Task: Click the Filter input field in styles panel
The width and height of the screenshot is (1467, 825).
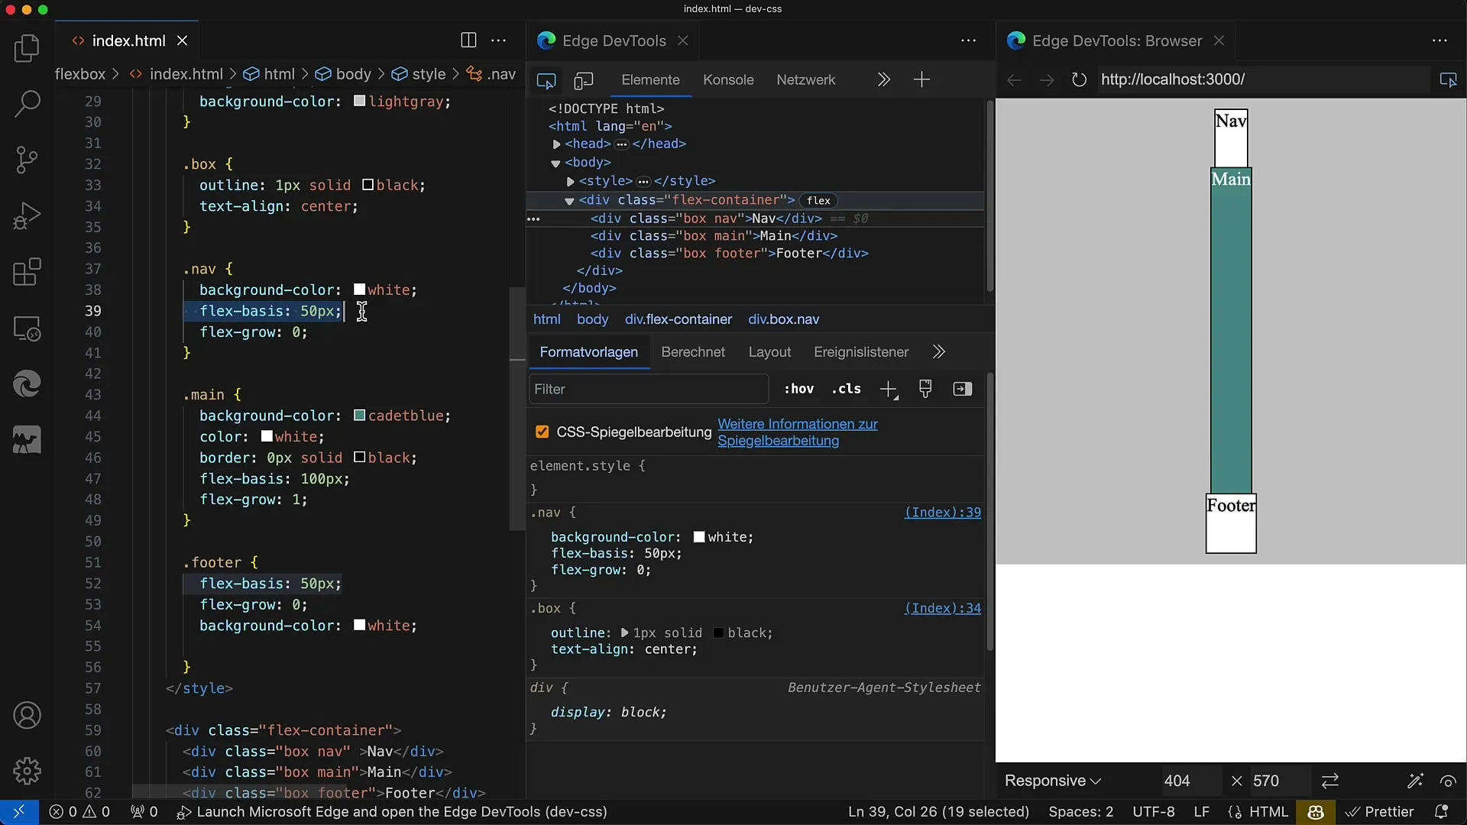Action: click(x=648, y=389)
